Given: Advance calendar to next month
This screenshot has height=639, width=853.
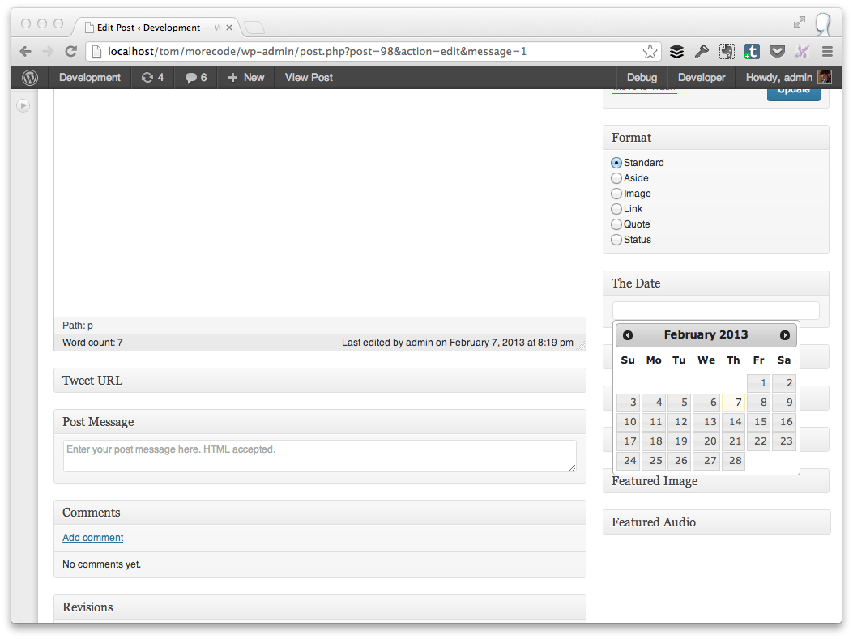Looking at the screenshot, I should pos(783,334).
